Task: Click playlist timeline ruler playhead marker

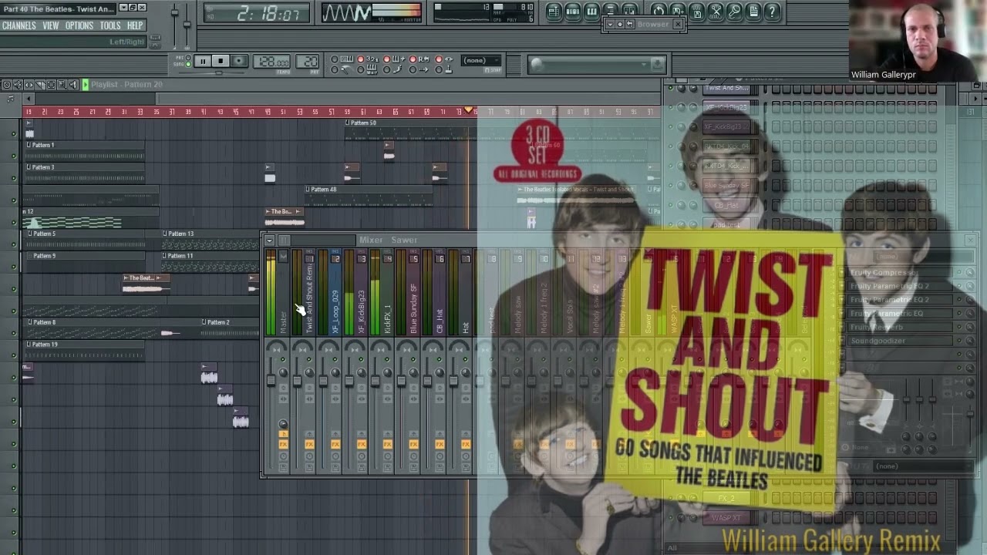Action: pyautogui.click(x=468, y=112)
